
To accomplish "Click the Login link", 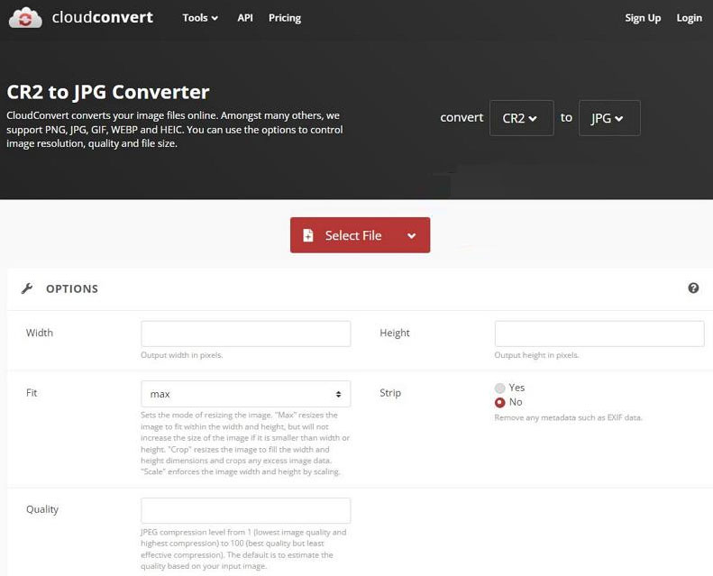I will click(x=689, y=18).
